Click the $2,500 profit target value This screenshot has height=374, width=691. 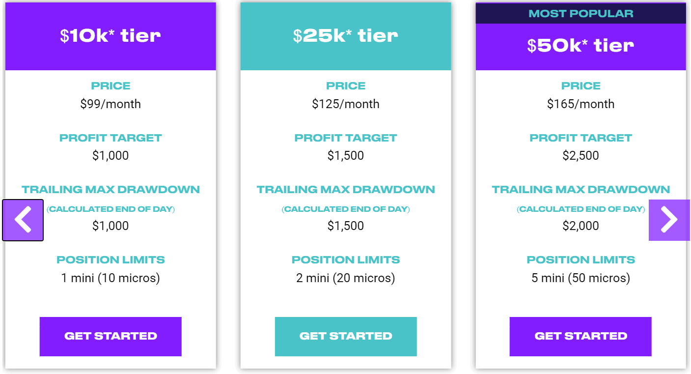pos(580,155)
